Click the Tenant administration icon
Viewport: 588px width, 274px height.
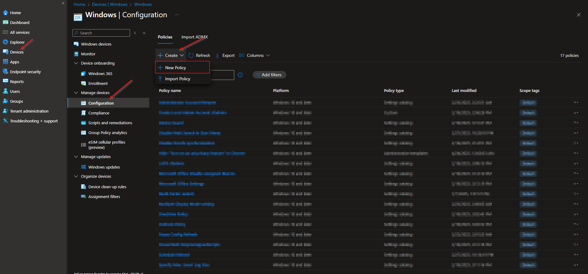(x=5, y=111)
